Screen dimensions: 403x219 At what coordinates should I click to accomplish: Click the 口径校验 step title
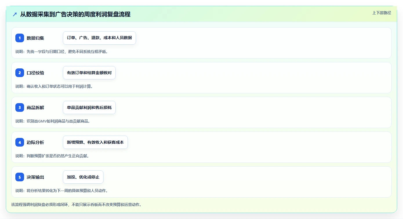click(x=35, y=73)
